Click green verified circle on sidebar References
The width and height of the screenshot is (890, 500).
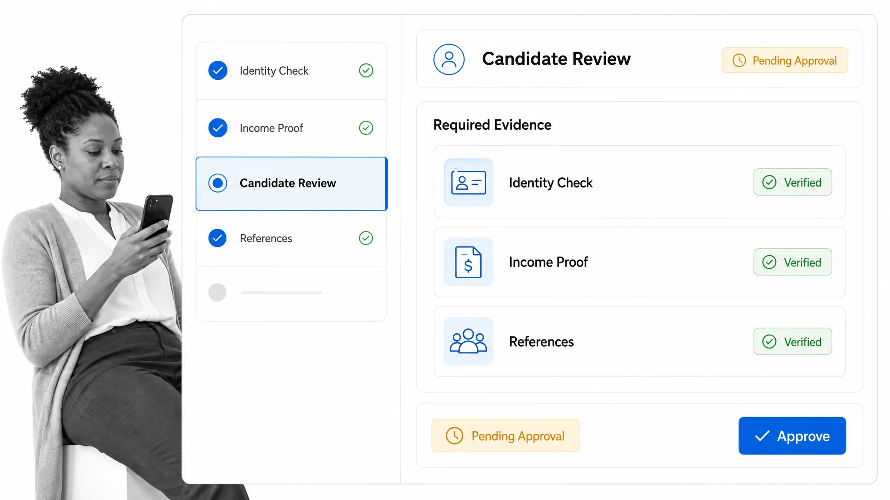(366, 238)
